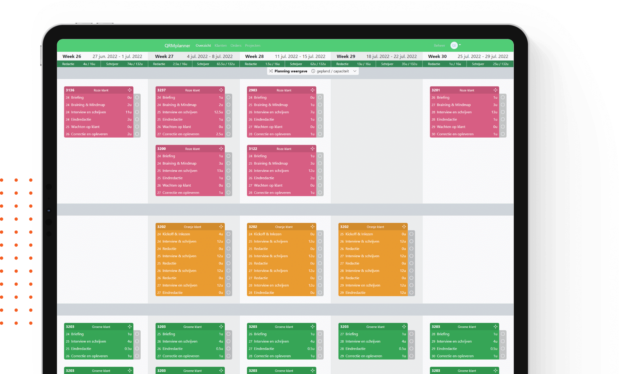Viewport: 619px width, 374px height.
Task: Click the user avatar in the top bar
Action: tap(454, 46)
